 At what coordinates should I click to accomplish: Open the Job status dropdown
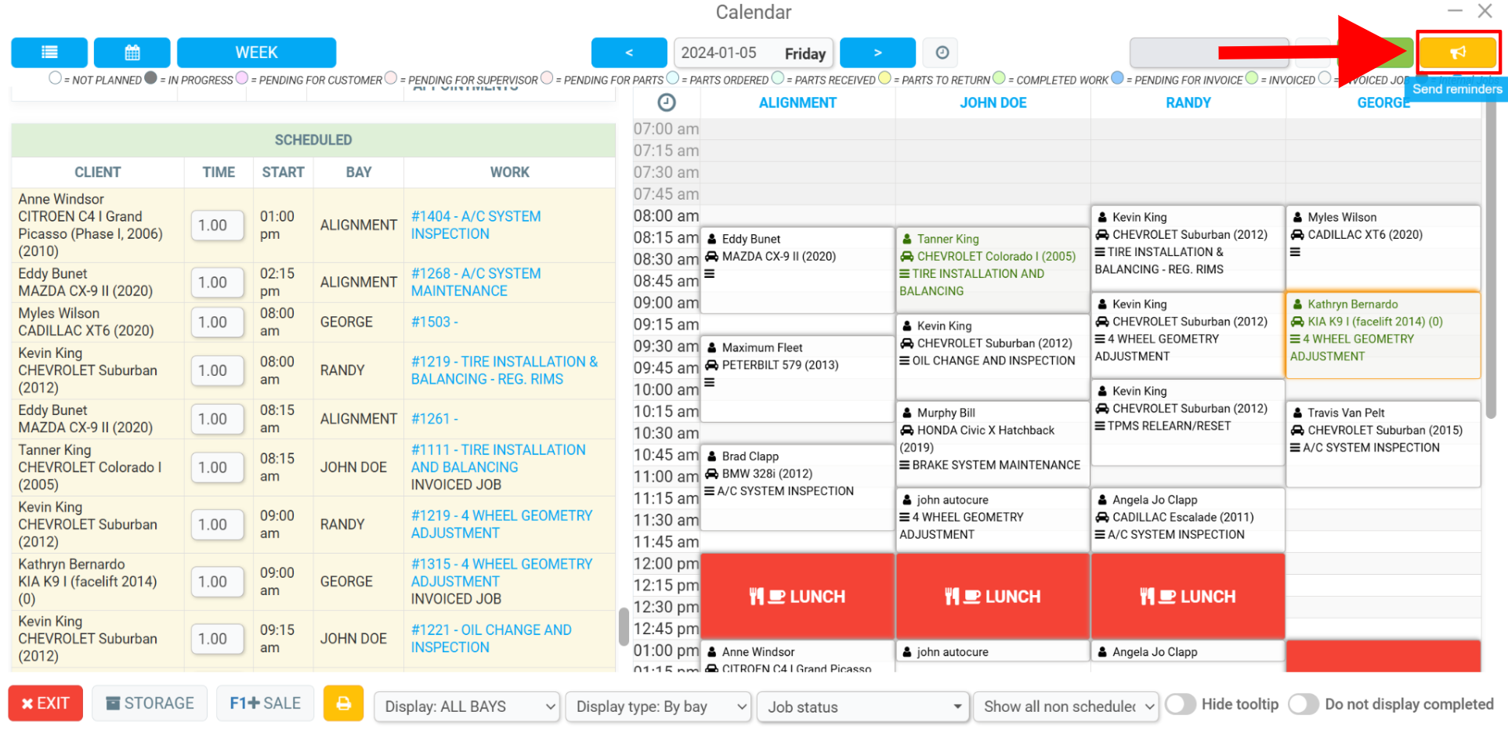(863, 706)
